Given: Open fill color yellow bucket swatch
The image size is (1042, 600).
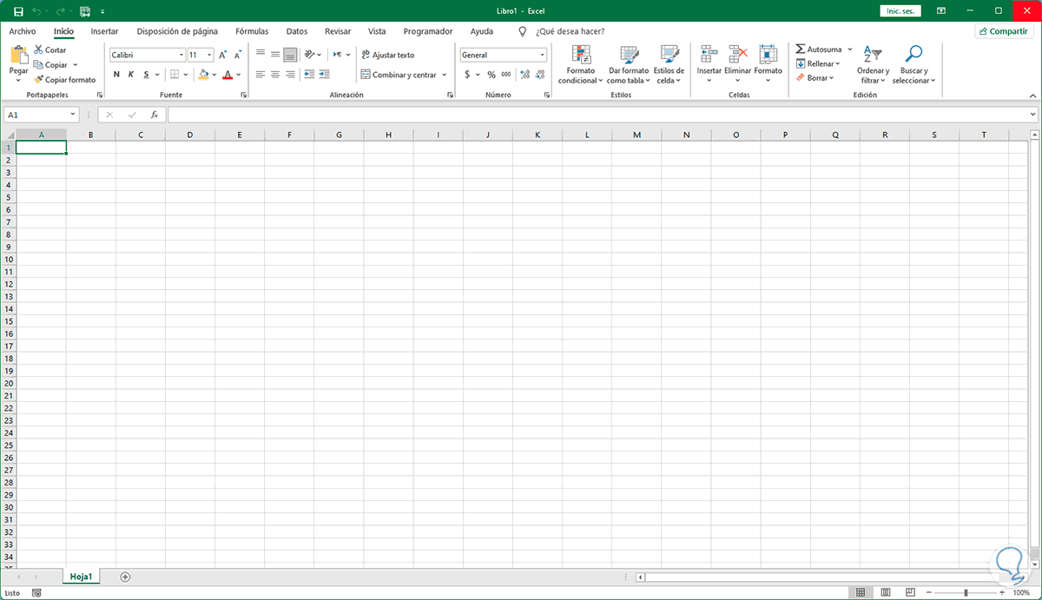Looking at the screenshot, I should [203, 75].
